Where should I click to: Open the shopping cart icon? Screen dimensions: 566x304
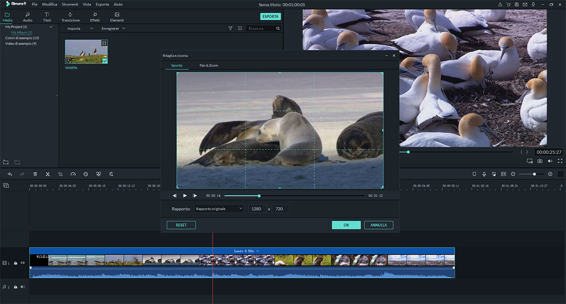(508, 5)
